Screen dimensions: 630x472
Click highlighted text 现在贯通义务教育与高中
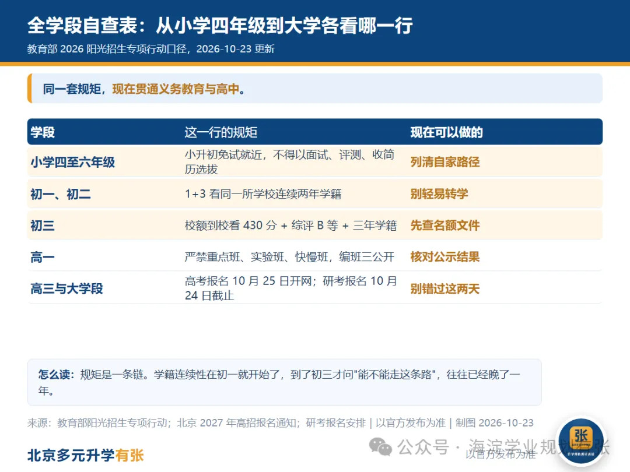click(x=176, y=89)
